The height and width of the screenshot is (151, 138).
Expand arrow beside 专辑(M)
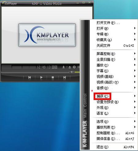pyautogui.click(x=135, y=34)
